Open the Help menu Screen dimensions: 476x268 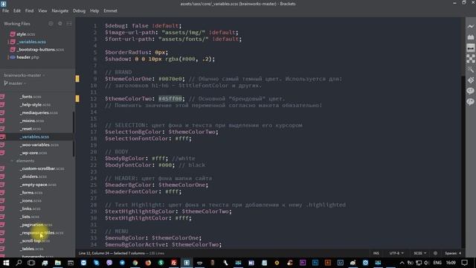[x=94, y=10]
